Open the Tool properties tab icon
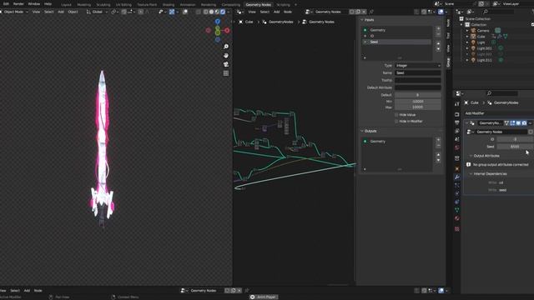Viewport: 534px width, 300px height. (x=457, y=104)
